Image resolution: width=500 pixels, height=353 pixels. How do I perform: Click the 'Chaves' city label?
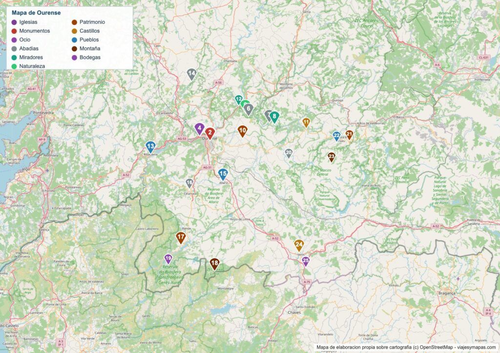click(294, 312)
